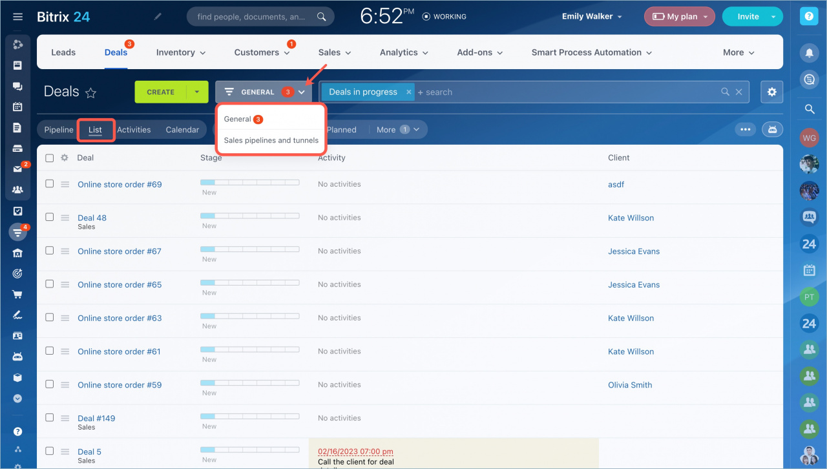Switch to Pipeline view
This screenshot has width=827, height=469.
(x=59, y=130)
